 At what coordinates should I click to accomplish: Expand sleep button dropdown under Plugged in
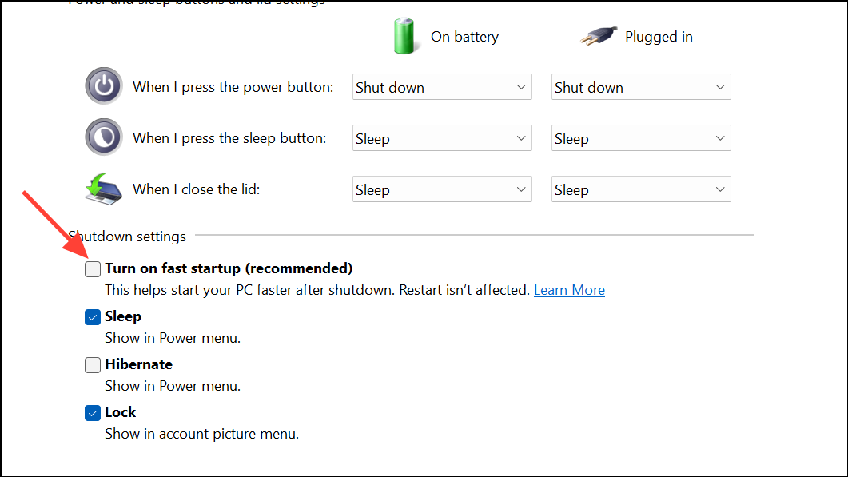pyautogui.click(x=641, y=138)
